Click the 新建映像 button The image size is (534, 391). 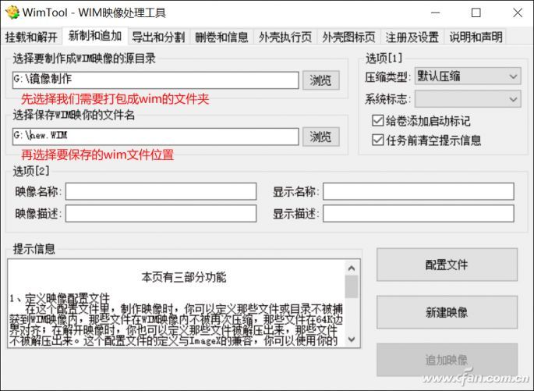pyautogui.click(x=447, y=312)
